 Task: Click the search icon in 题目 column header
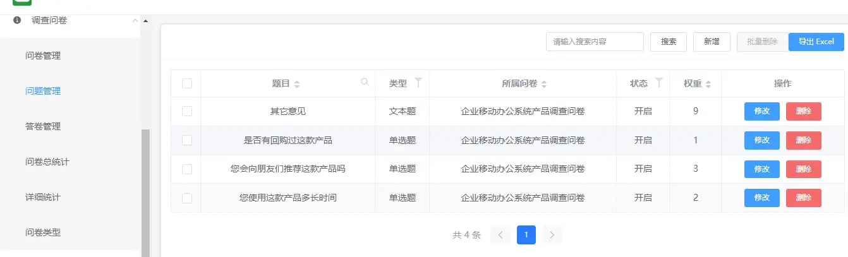point(365,82)
